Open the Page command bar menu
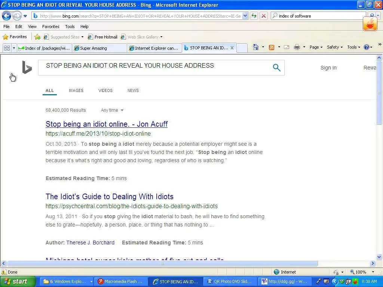The height and width of the screenshot is (287, 383). point(316,47)
